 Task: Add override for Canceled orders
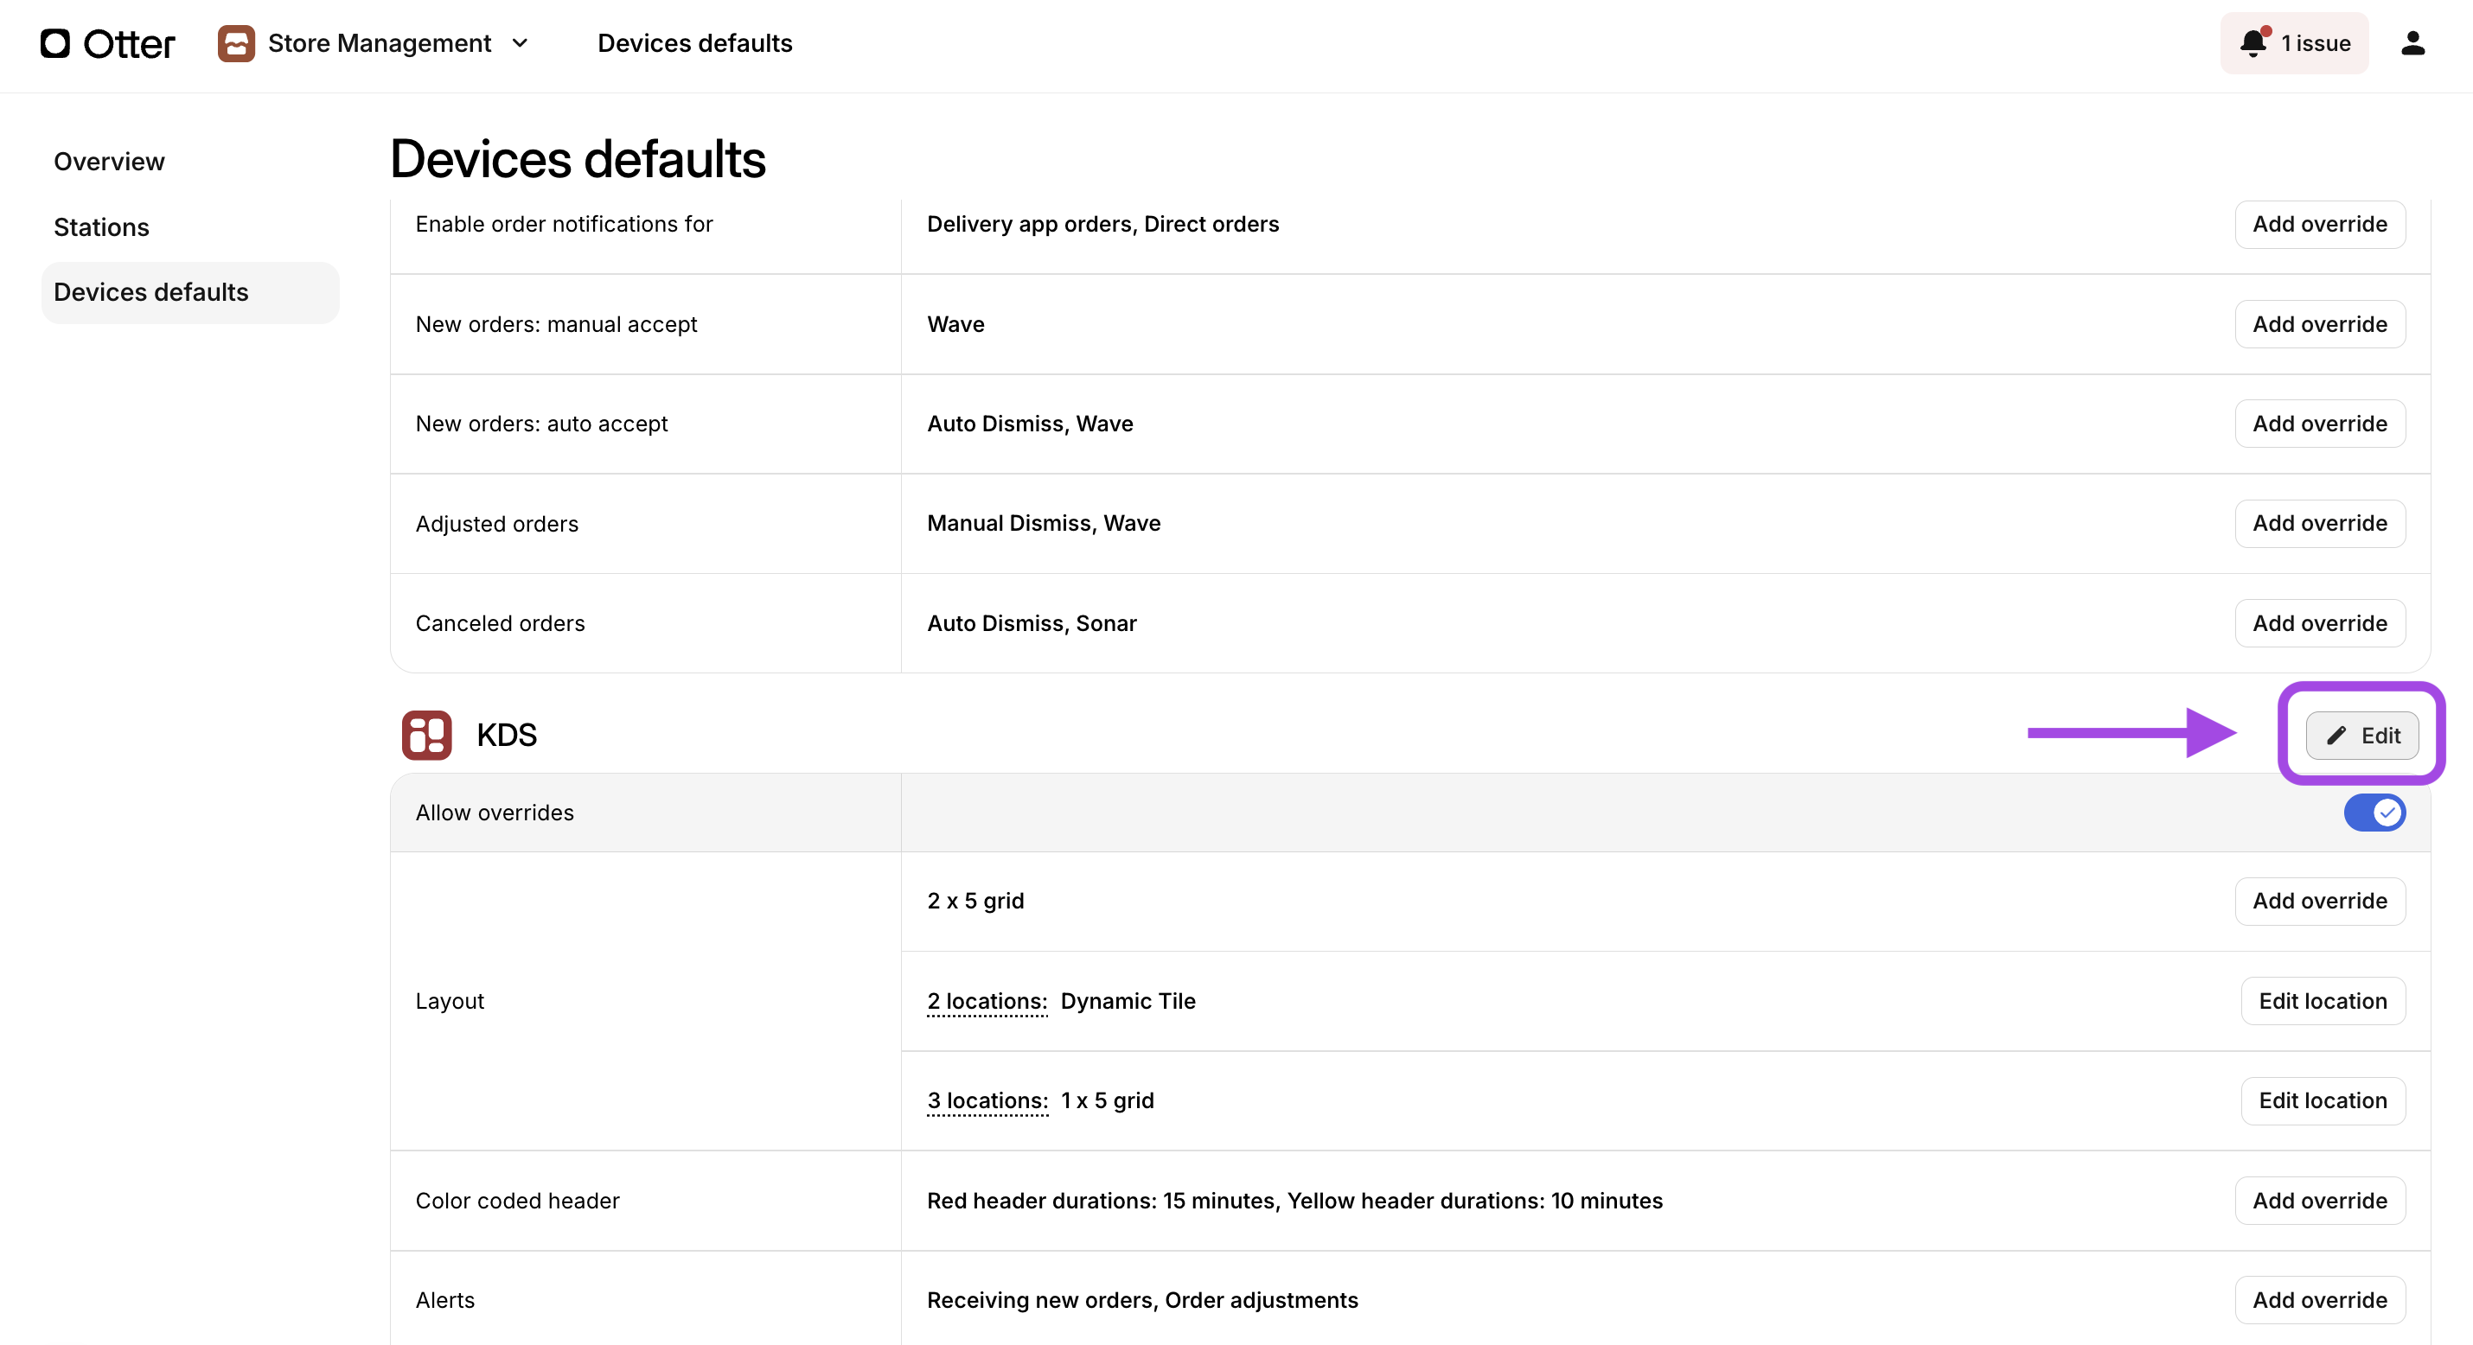tap(2319, 623)
